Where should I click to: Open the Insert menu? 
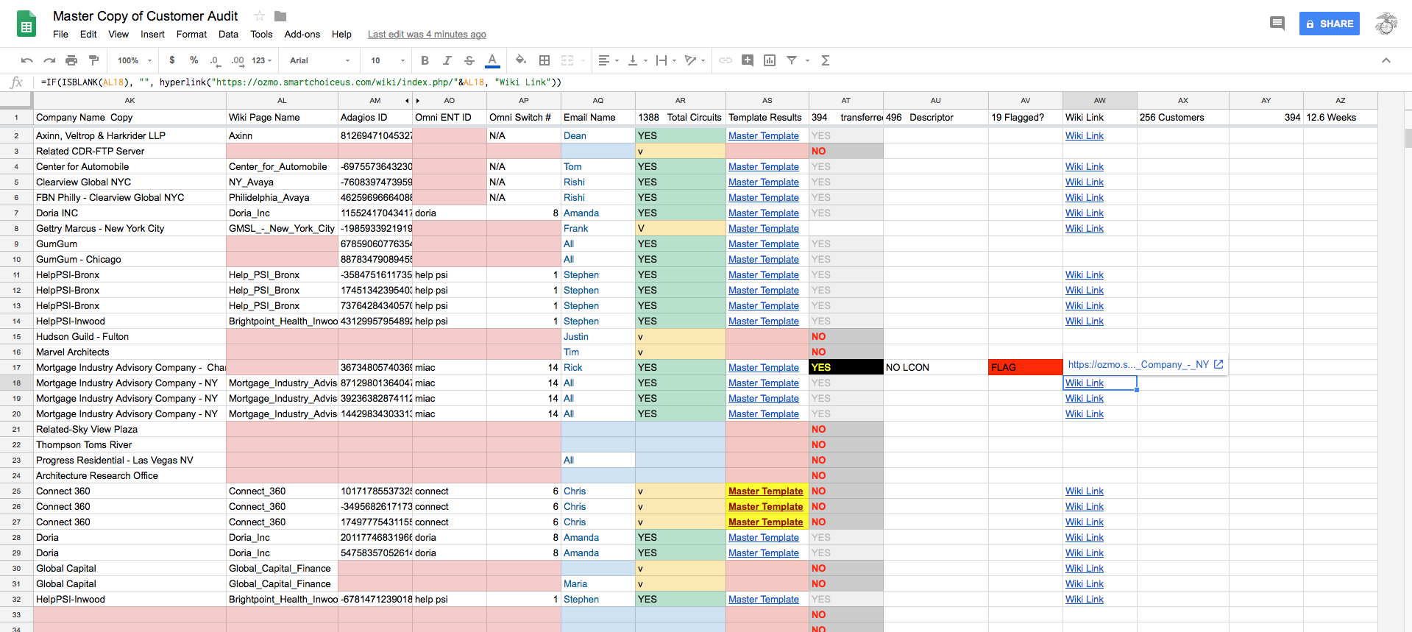[152, 34]
